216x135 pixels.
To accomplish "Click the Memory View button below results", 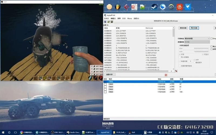I will [x=109, y=75].
